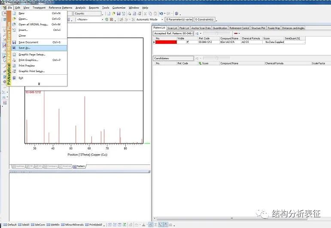The height and width of the screenshot is (228, 331).
Task: Open red line color dropdown arrow
Action: [239, 33]
